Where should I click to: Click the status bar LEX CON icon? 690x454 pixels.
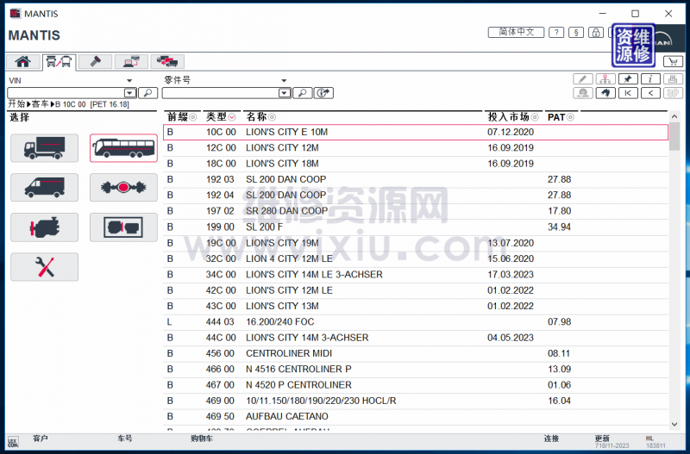(x=13, y=442)
